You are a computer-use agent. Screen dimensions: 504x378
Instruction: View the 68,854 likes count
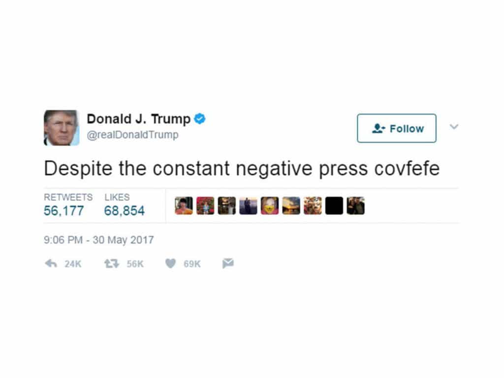(x=125, y=211)
